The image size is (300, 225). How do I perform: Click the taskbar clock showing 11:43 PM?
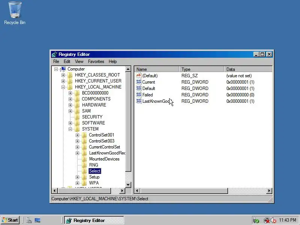tap(287, 220)
